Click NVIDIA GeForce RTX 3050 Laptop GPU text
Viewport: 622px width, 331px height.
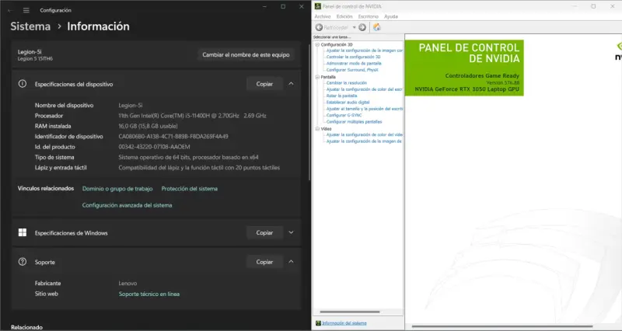pos(467,89)
